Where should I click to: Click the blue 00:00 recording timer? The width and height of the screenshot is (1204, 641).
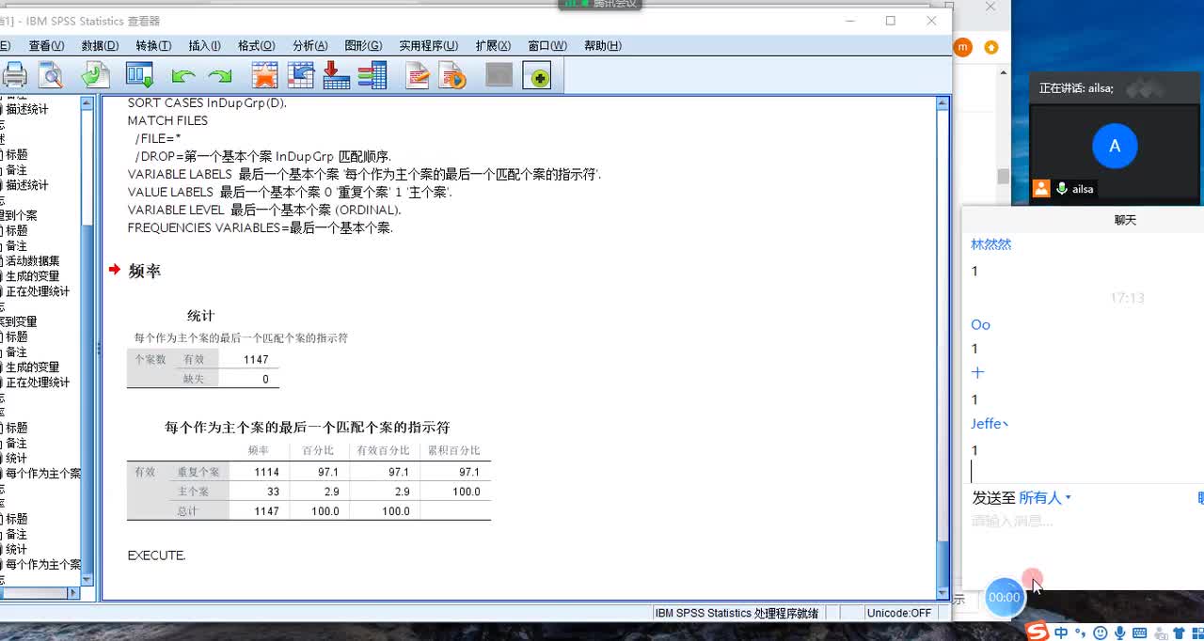coord(1005,597)
